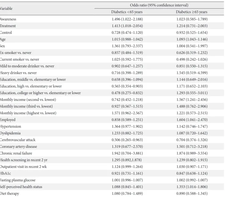Image resolution: width=225 pixels, height=197 pixels.
Task: Click the 'Diabetics <65 years' column header
Action: pos(127,12)
